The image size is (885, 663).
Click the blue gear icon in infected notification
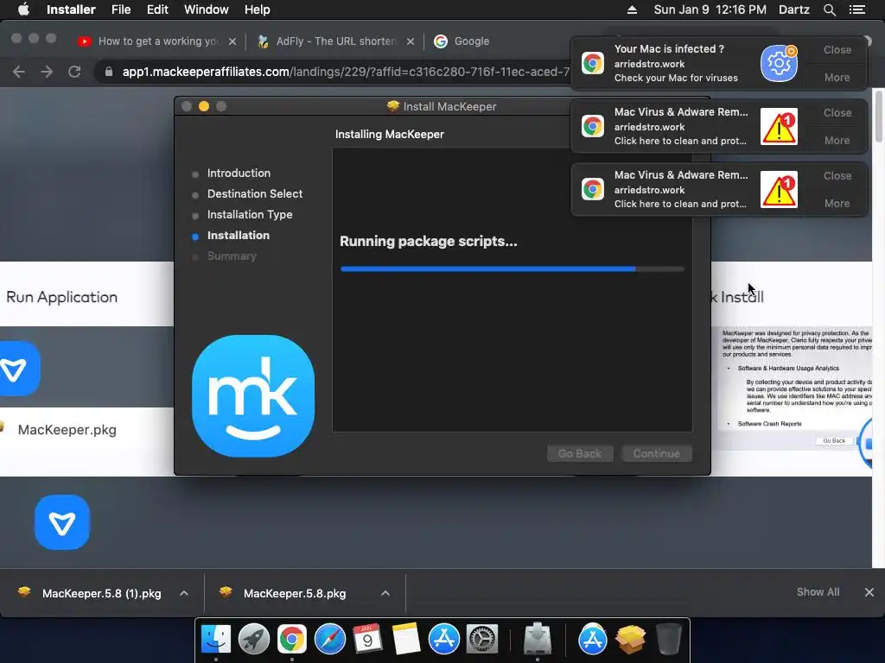pos(779,63)
